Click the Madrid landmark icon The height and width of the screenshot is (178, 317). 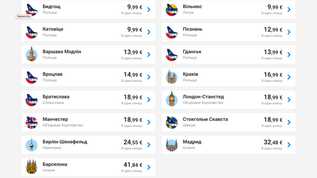coord(172,145)
